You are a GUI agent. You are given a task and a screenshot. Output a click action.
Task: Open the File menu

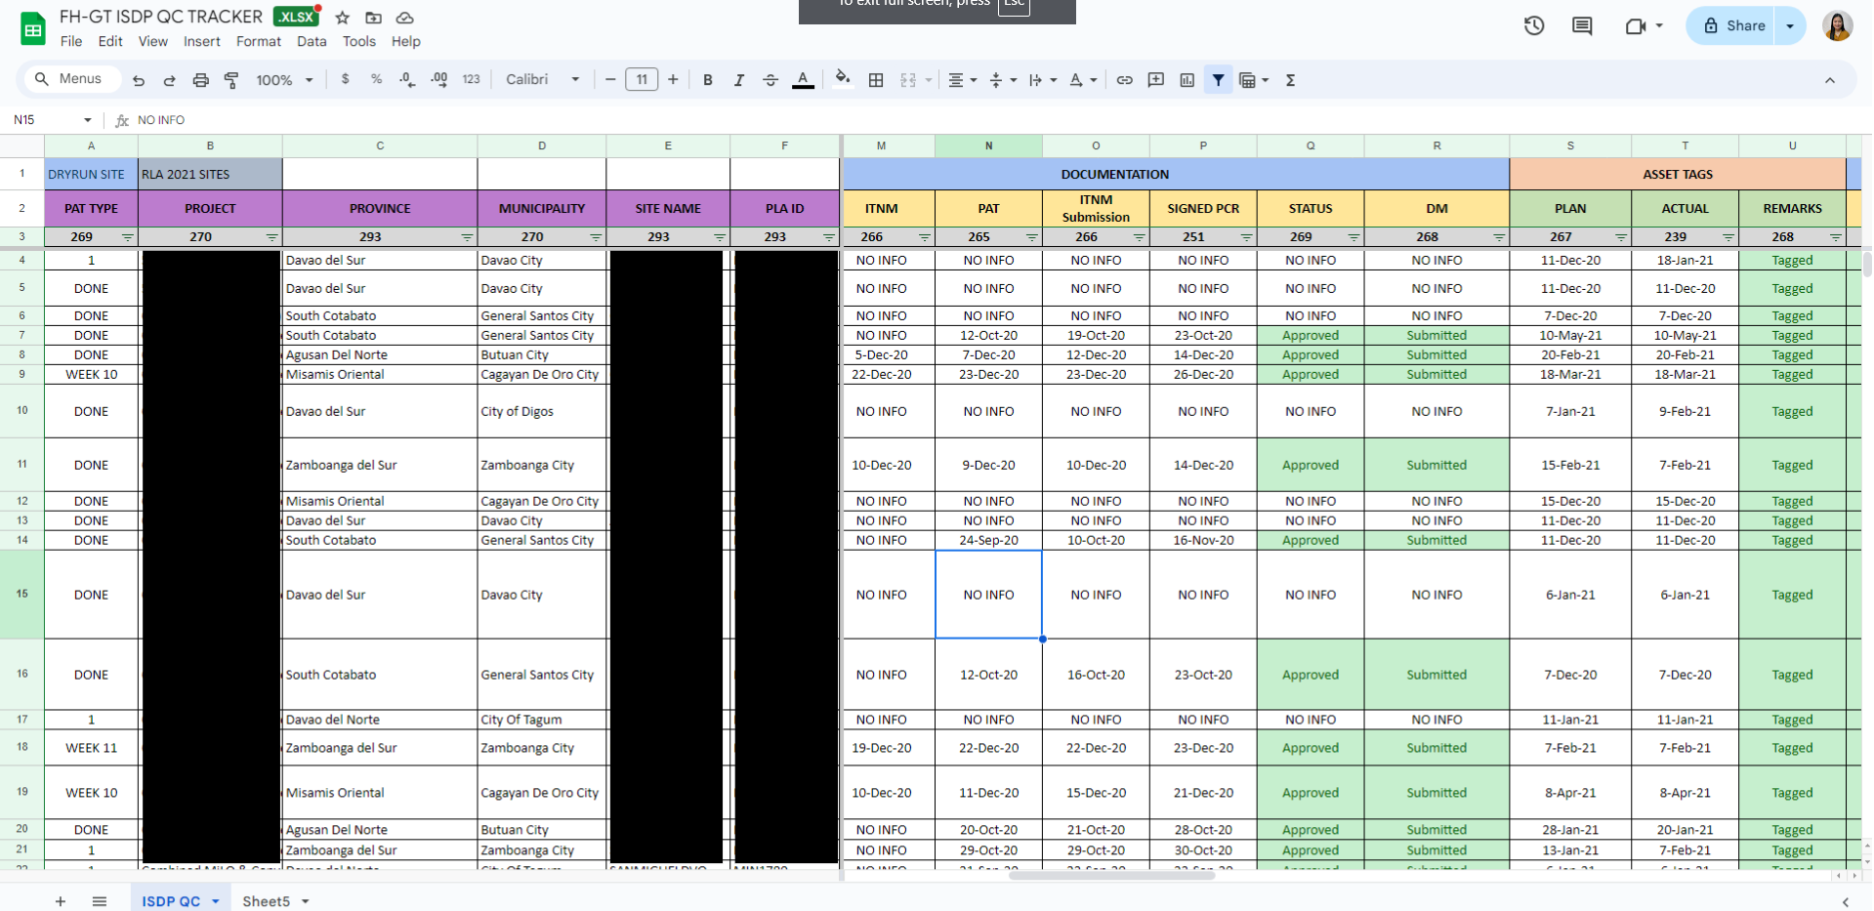click(x=71, y=41)
